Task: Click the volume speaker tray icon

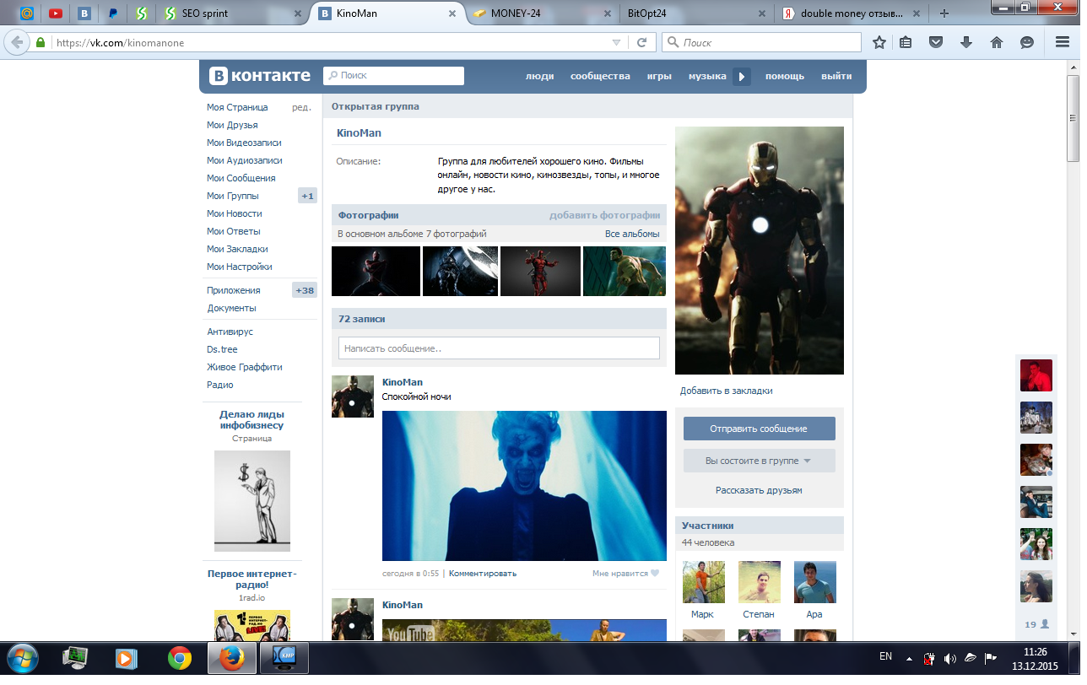Action: pyautogui.click(x=949, y=658)
